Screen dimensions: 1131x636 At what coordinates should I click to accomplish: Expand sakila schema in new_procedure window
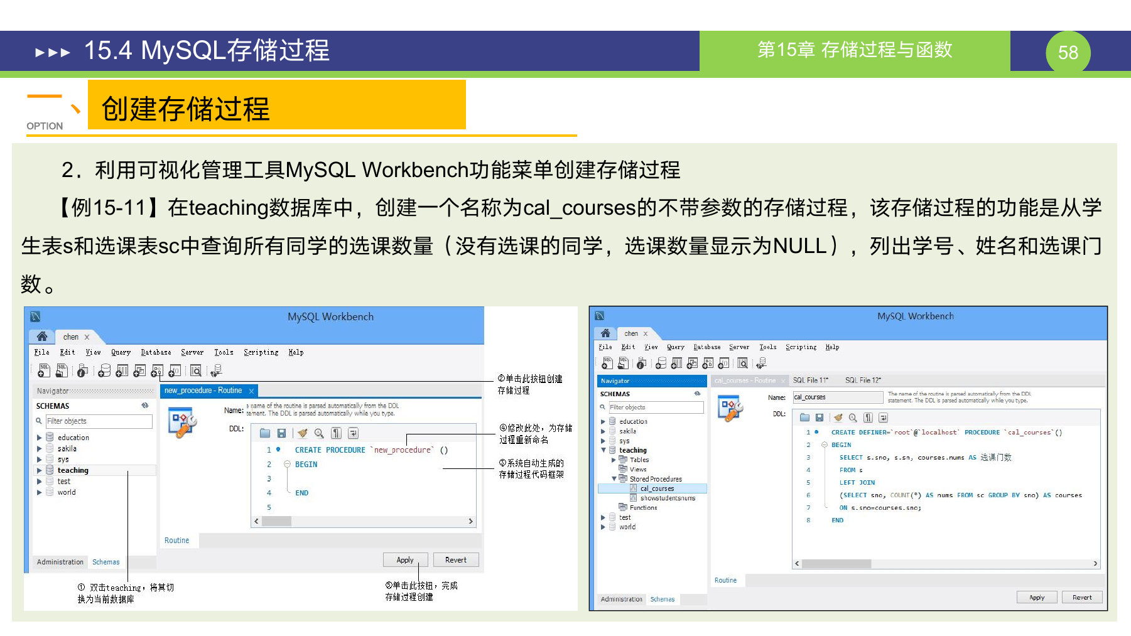(x=40, y=449)
